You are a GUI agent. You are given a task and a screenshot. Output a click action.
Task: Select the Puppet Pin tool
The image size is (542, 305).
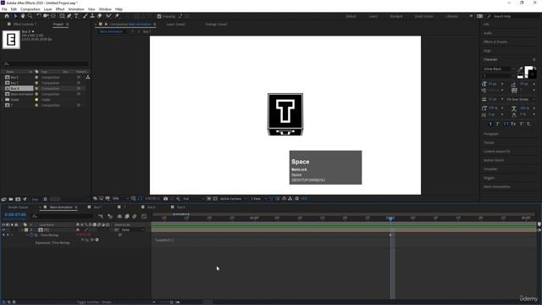(x=117, y=16)
